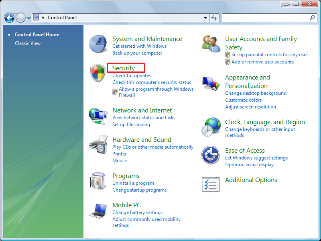321x241 pixels.
Task: Click the Programs CD box icon
Action: tap(98, 181)
